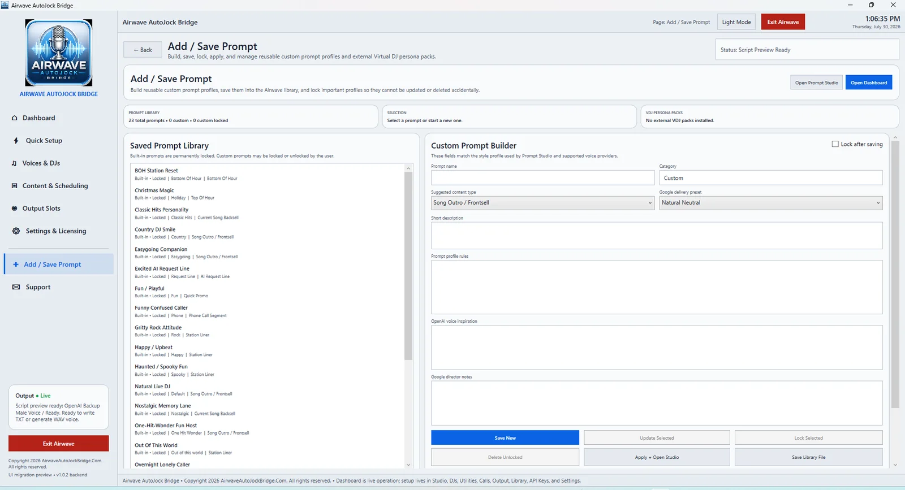905x490 pixels.
Task: Click the Save New button
Action: click(505, 438)
